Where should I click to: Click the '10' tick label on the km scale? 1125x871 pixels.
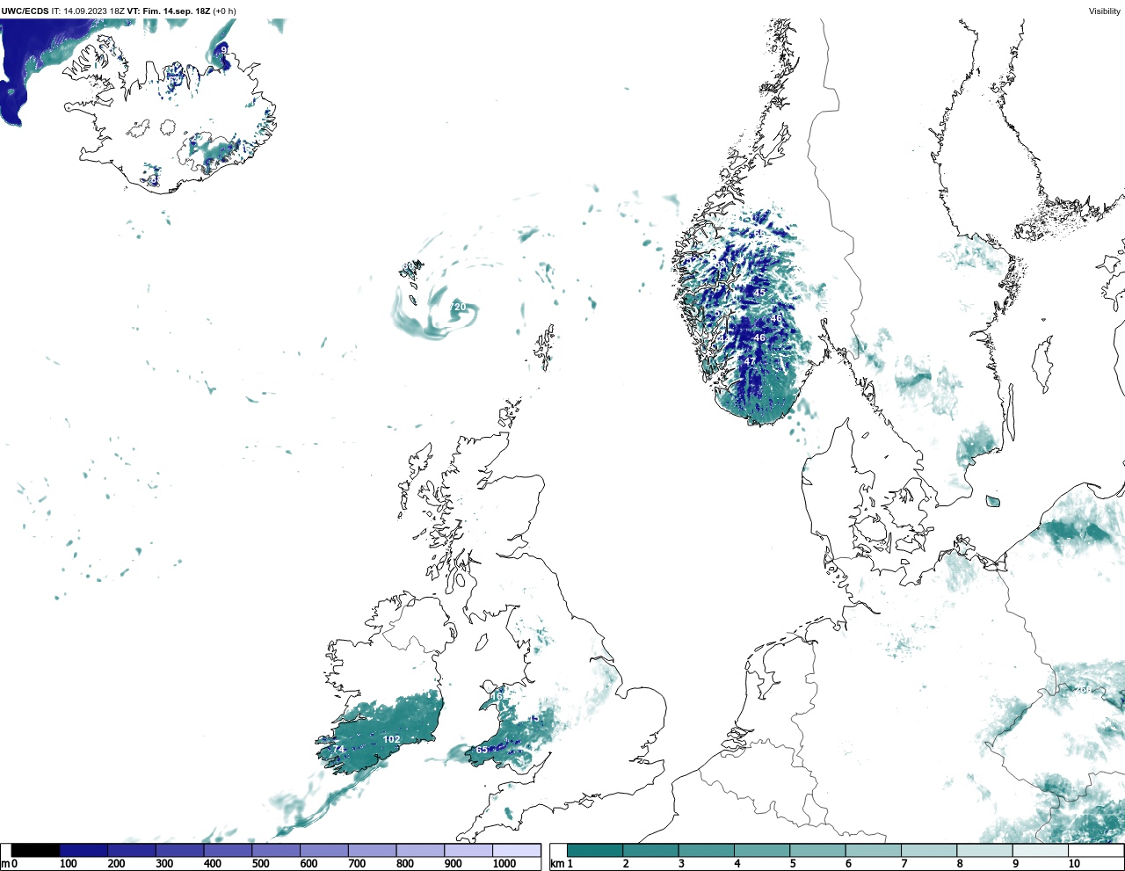tap(1074, 864)
